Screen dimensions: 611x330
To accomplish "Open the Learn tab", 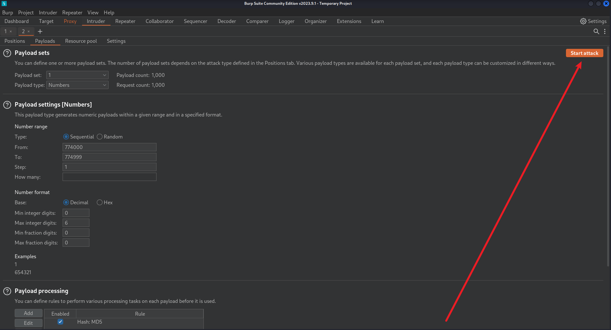I will pyautogui.click(x=378, y=21).
